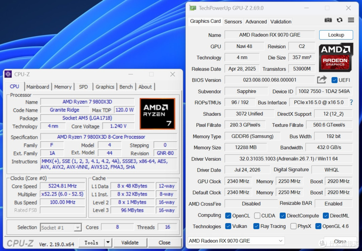Screen dimensions: 362x251
Task: Click the Release Date Apr 28, 2025
Action: (x=242, y=69)
